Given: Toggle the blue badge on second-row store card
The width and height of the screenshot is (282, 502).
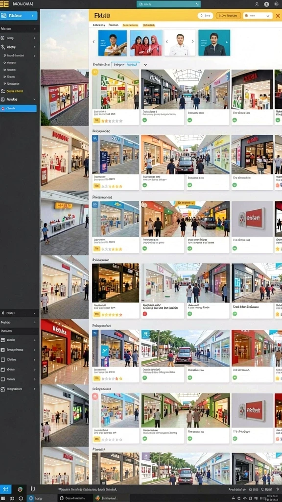Looking at the screenshot, I should (95, 138).
